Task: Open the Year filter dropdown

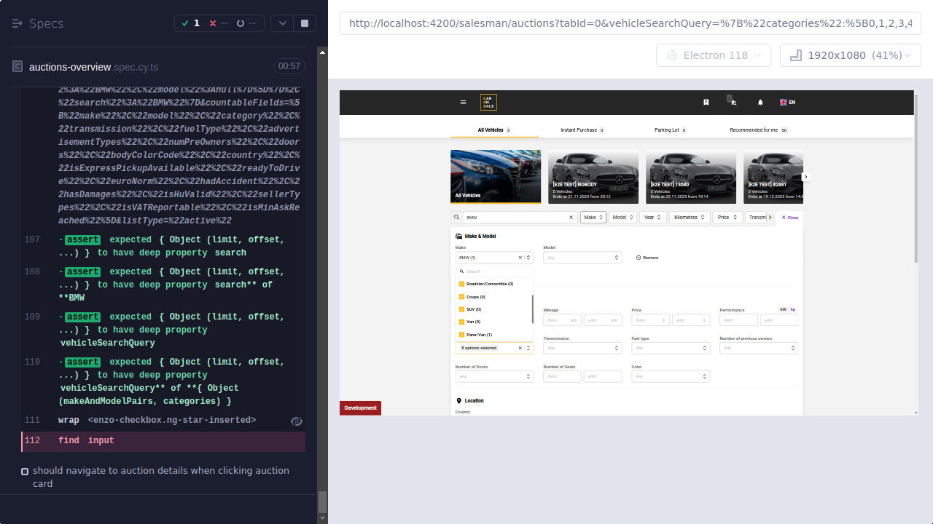Action: click(652, 217)
